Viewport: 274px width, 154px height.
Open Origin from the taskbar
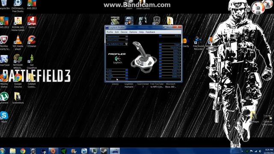tap(53, 151)
